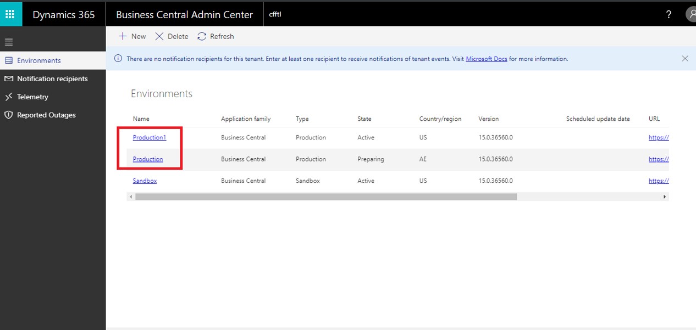The height and width of the screenshot is (330, 696).
Task: Open Reported Outages page
Action: coord(46,115)
